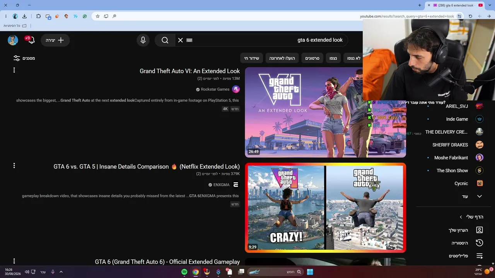This screenshot has width=495, height=278.
Task: Click the Rockstar Games channel avatar
Action: (236, 89)
